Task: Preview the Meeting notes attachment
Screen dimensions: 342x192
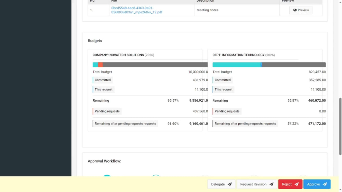Action: pyautogui.click(x=301, y=10)
